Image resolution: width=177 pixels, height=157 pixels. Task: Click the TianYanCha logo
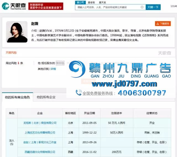click(14, 6)
